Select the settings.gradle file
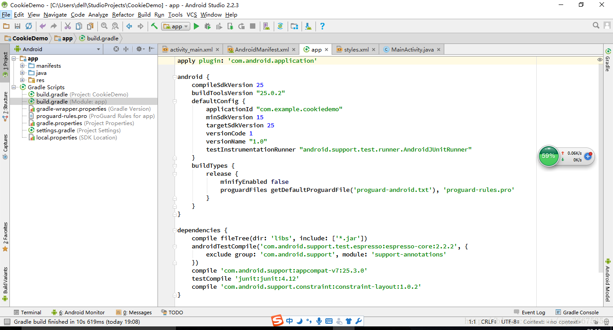This screenshot has height=330, width=613. point(74,130)
